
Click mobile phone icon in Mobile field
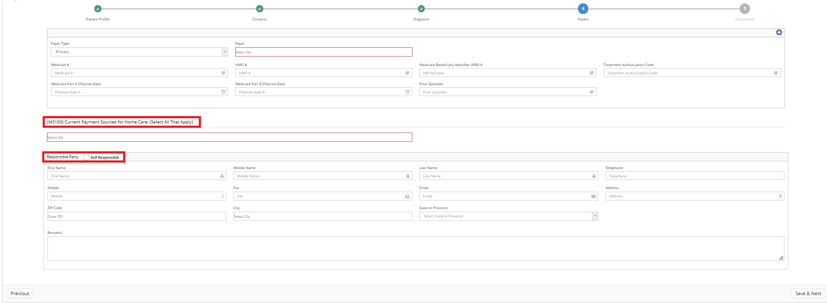point(223,196)
